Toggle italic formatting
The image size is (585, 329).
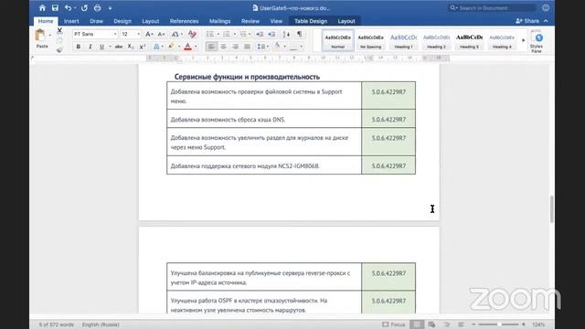pyautogui.click(x=90, y=47)
